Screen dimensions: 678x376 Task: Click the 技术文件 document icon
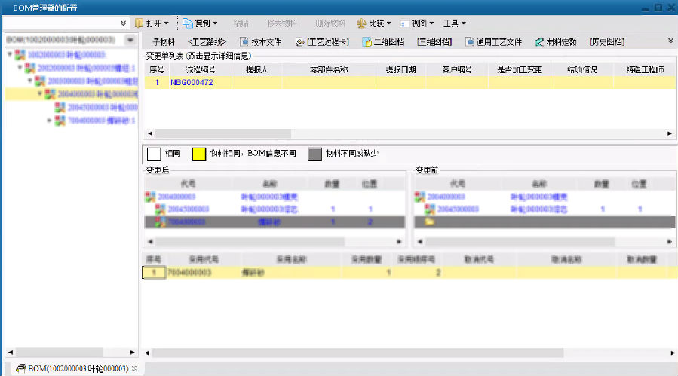(243, 41)
